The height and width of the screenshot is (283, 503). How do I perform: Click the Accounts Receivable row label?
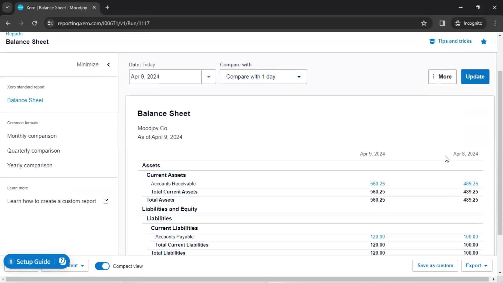173,184
